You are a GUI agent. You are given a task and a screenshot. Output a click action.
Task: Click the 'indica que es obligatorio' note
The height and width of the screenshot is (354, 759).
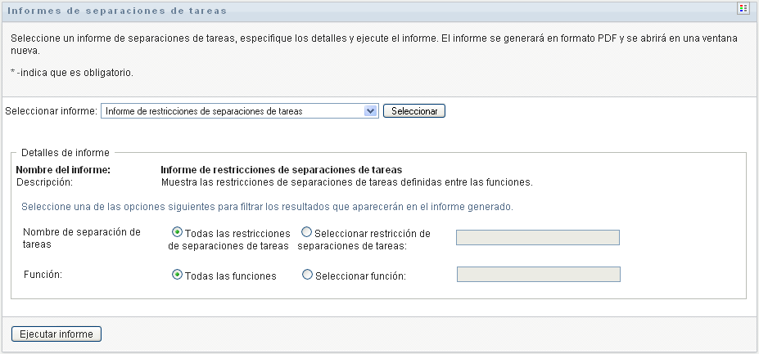click(70, 73)
